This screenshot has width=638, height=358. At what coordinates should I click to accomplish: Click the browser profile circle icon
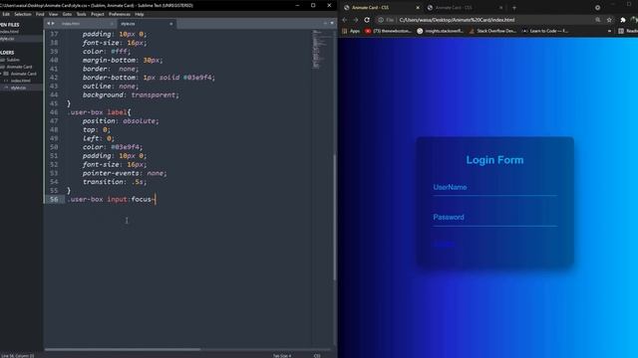(x=634, y=20)
